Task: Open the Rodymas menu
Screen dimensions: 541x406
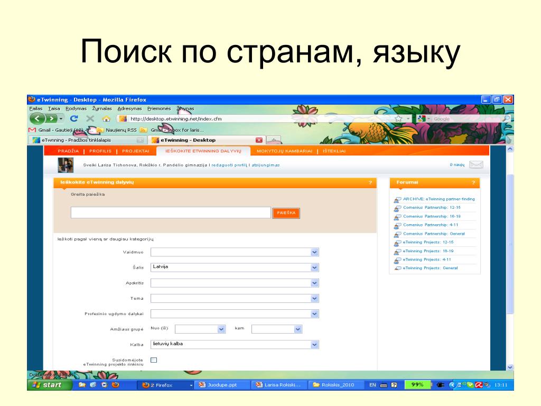Action: (76, 108)
